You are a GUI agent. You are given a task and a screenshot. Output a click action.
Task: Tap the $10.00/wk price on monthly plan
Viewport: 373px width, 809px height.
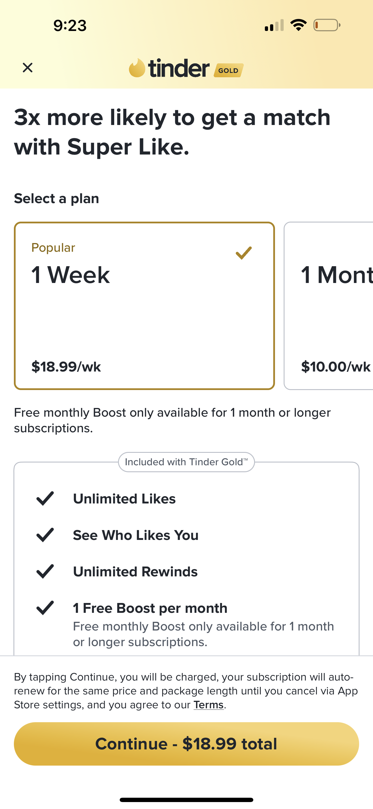(335, 367)
